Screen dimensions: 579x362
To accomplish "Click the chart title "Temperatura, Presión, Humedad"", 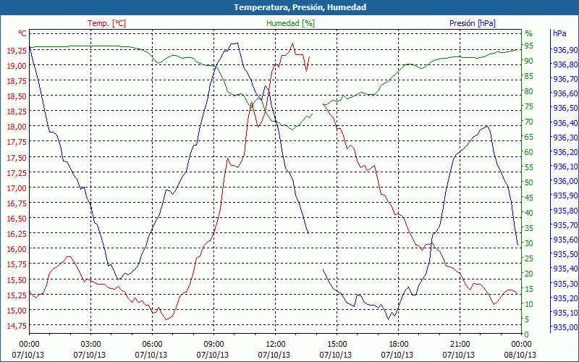I will click(x=300, y=7).
